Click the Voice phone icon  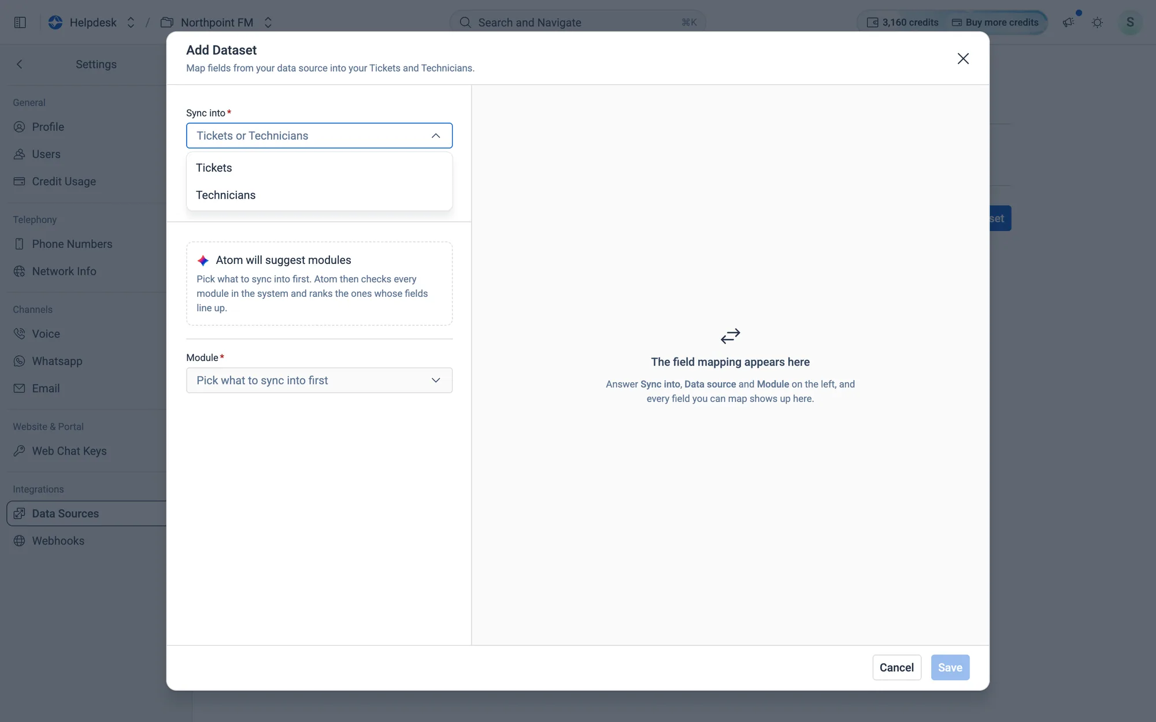point(20,334)
